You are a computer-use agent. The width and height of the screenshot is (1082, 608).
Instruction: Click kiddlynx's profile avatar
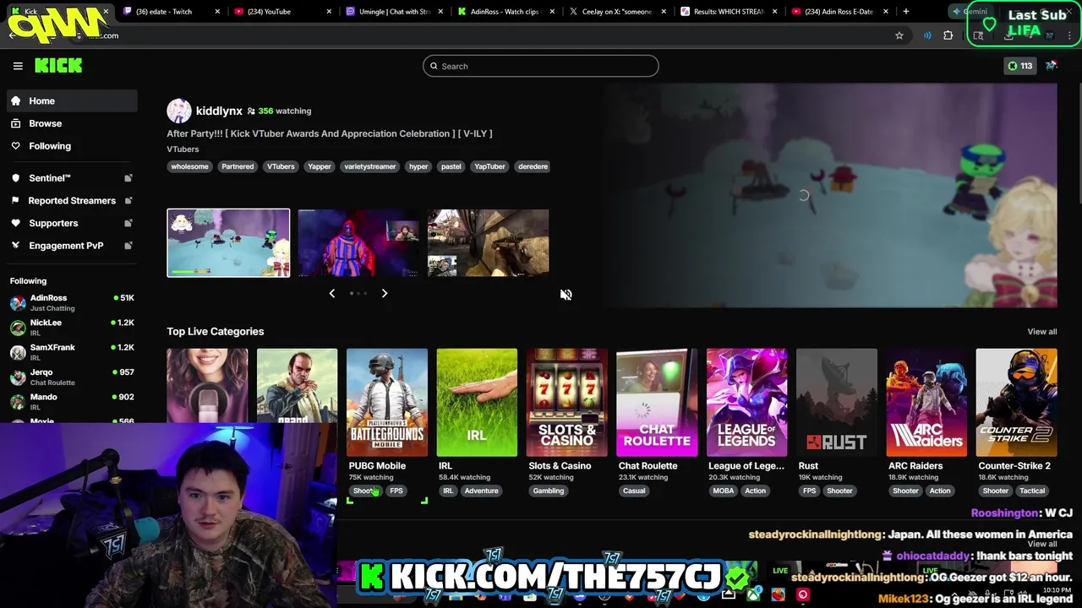(x=178, y=111)
